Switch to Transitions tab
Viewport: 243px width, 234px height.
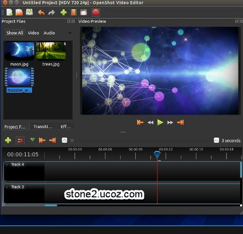click(43, 127)
